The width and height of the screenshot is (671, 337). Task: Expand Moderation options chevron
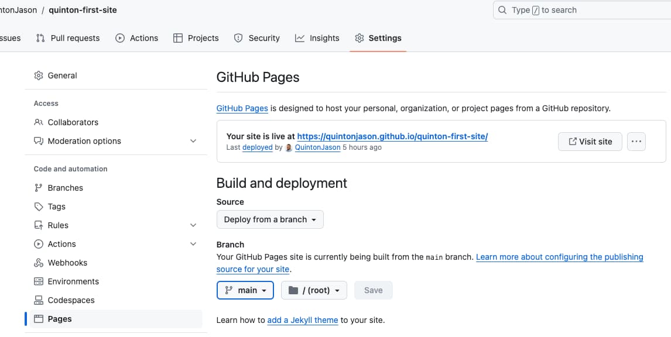point(193,141)
